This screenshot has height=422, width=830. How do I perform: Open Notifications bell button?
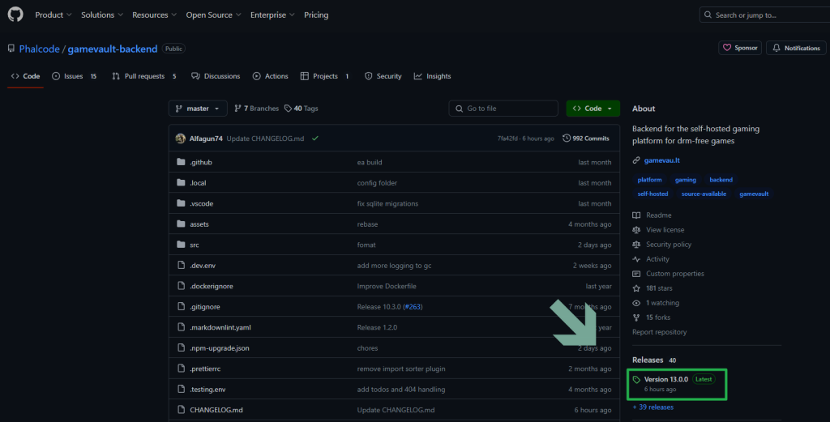(x=796, y=48)
